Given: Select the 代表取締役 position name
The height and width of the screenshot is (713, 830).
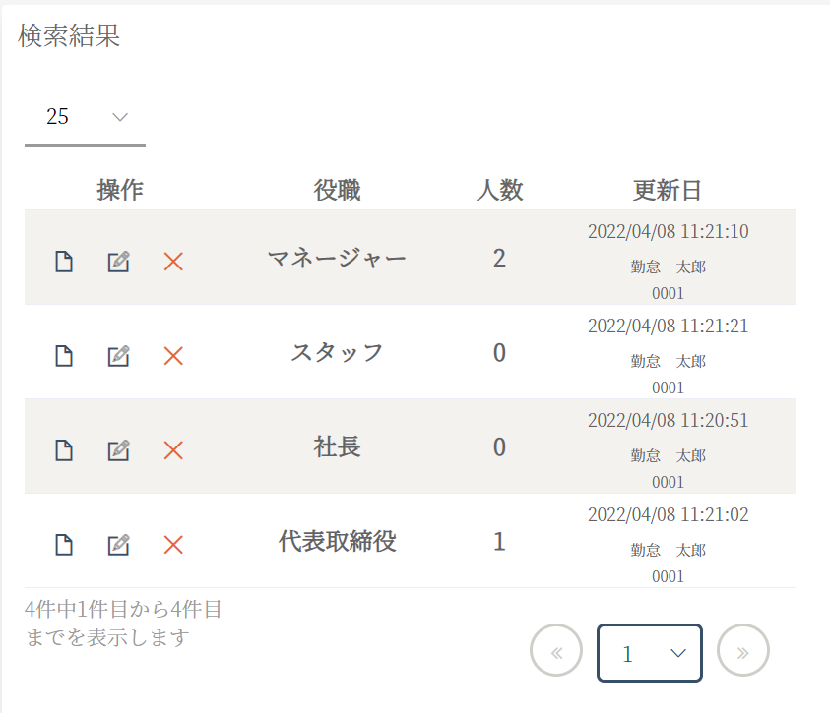Looking at the screenshot, I should click(x=337, y=541).
